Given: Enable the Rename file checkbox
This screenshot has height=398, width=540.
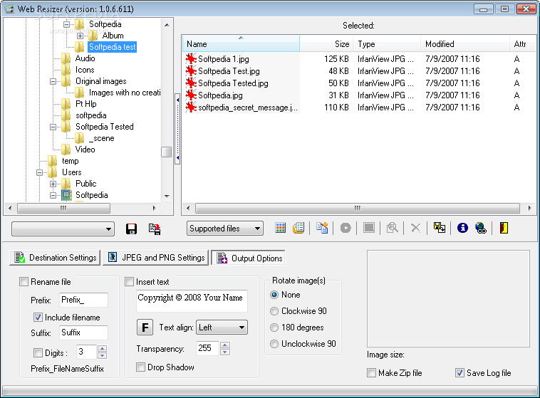Looking at the screenshot, I should tap(24, 282).
